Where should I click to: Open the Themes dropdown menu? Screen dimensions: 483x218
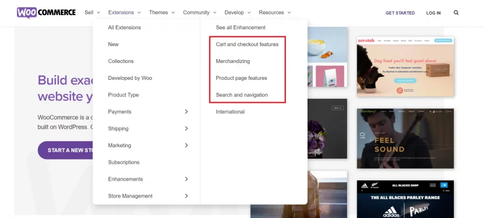(x=162, y=13)
